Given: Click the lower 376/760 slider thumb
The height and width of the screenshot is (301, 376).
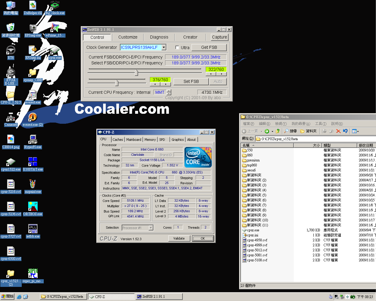Looking at the screenshot, I should [x=117, y=83].
